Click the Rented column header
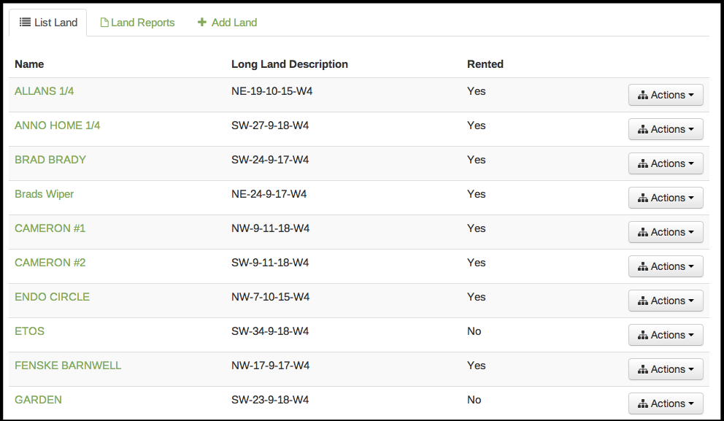This screenshot has height=421, width=724. [485, 64]
